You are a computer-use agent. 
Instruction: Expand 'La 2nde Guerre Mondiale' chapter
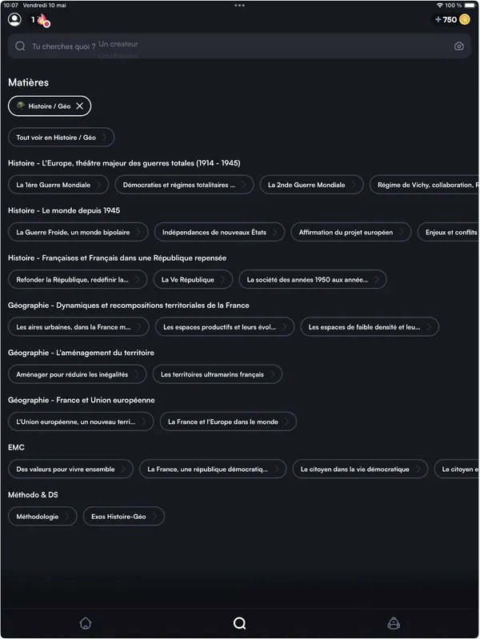click(311, 185)
